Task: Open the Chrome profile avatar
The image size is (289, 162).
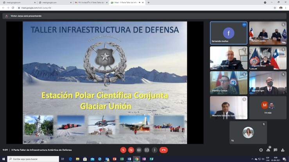Action: (281, 8)
